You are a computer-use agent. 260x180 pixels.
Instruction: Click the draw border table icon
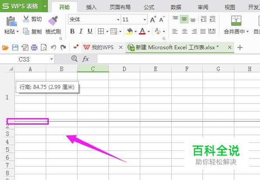(x=114, y=31)
